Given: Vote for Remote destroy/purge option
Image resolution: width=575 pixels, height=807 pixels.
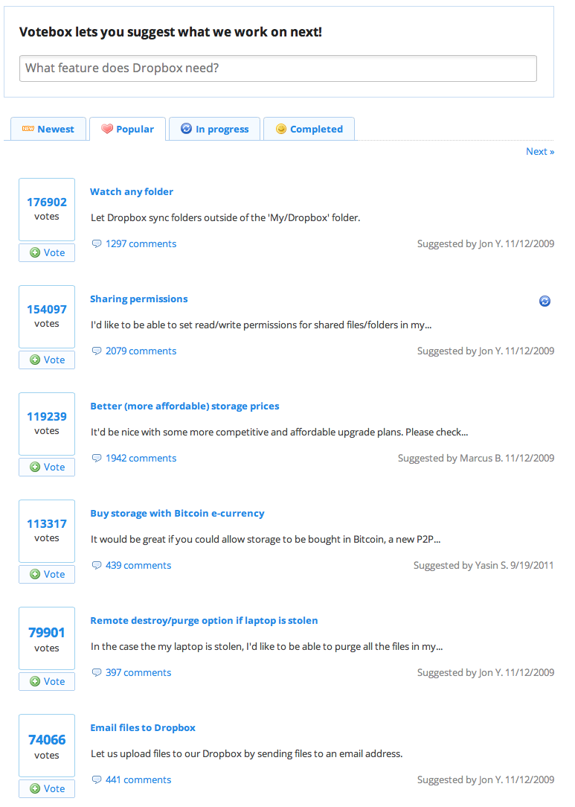Looking at the screenshot, I should (x=47, y=681).
